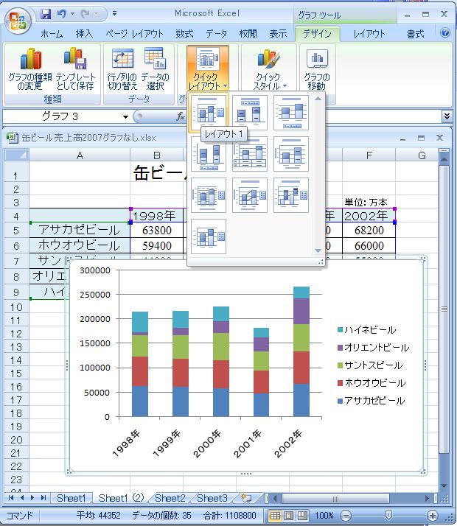Select the 書式 chart tools tab
457x526 pixels.
(x=415, y=34)
